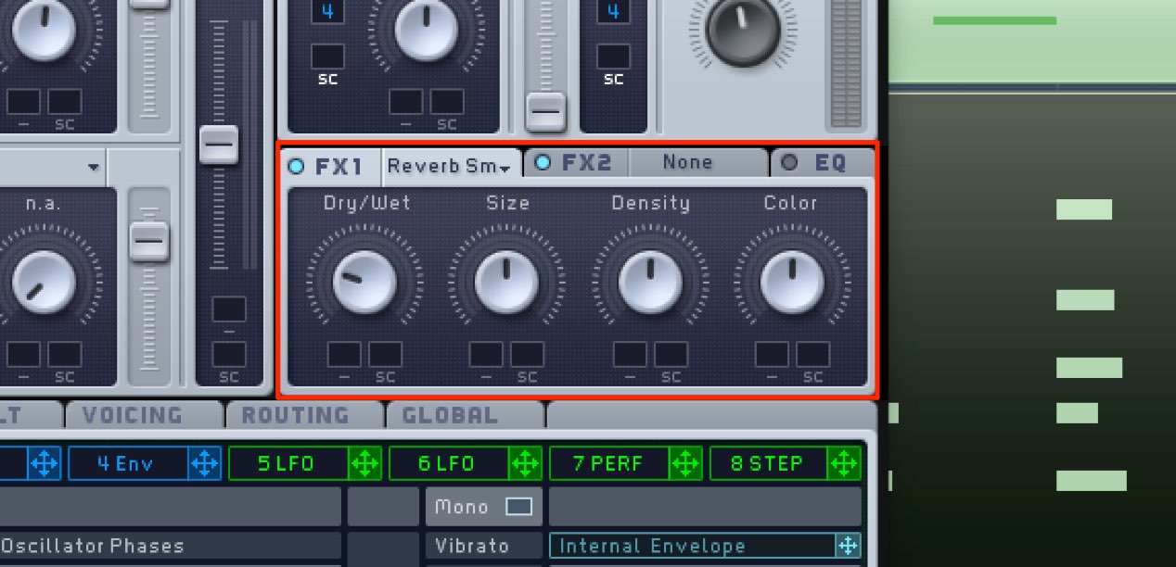Screen dimensions: 1176x567
Task: Grab the 7 PERF modulation cross handle
Action: [684, 463]
